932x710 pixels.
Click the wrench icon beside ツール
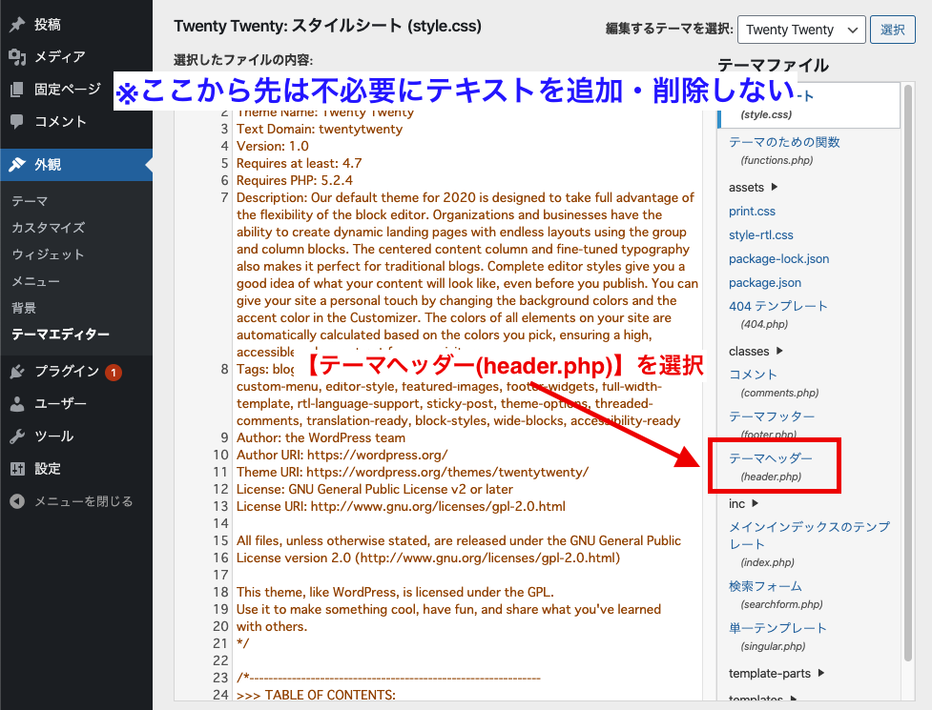point(17,436)
